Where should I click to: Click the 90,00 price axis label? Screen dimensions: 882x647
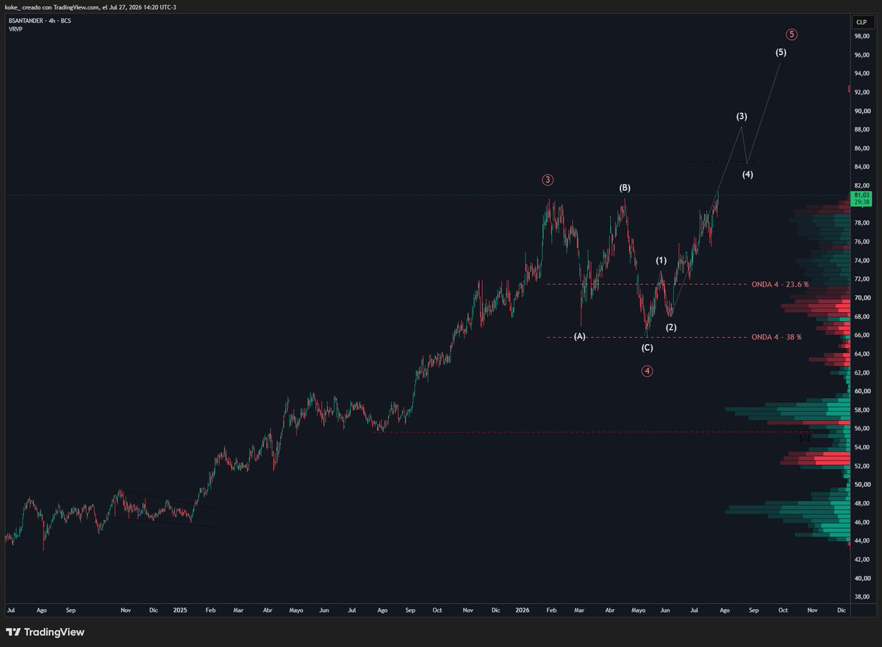[861, 111]
